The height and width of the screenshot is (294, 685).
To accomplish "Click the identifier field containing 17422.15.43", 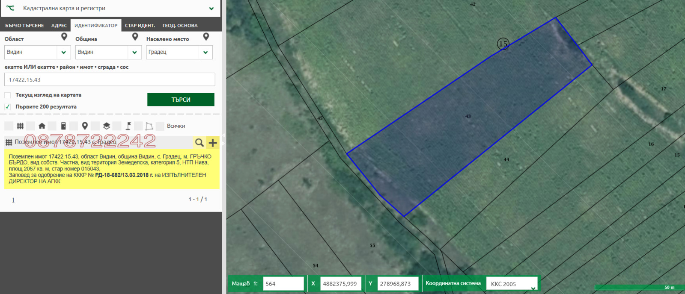I will [x=110, y=80].
